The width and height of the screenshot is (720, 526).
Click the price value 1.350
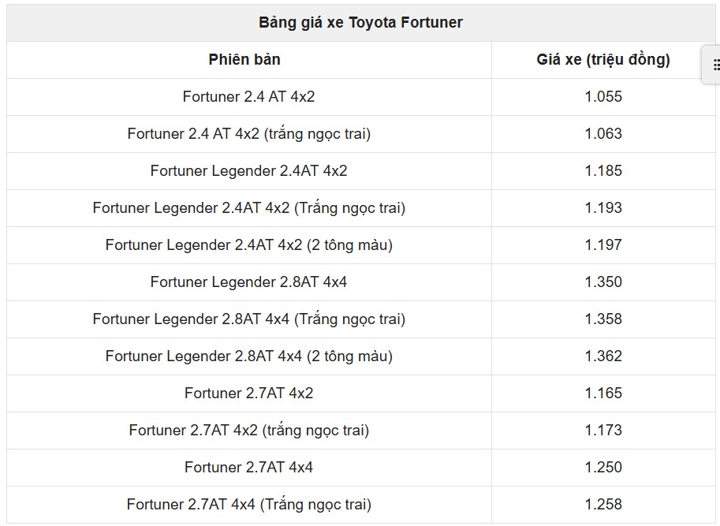click(603, 282)
